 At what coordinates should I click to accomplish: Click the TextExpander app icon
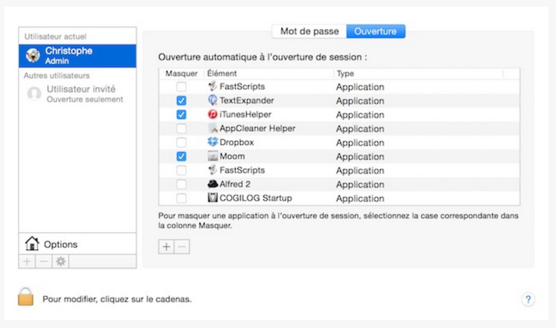pos(213,101)
